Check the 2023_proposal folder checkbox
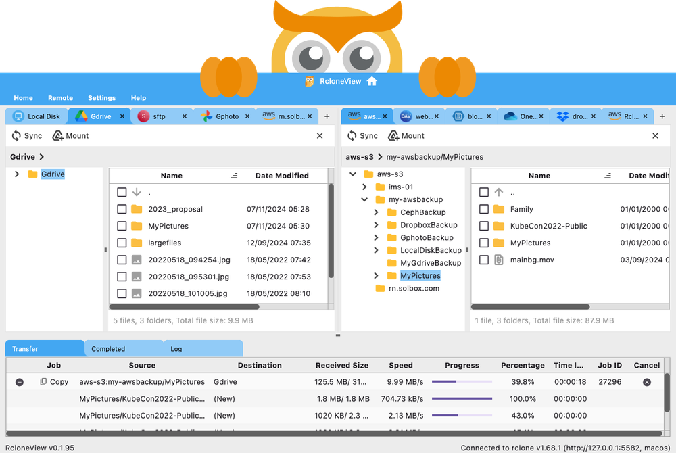The image size is (676, 453). point(122,209)
